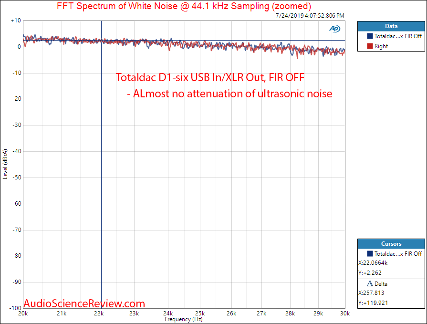Viewport: 427px width, 324px height.
Task: Click the '-50' y-axis tick label
Action: tap(17, 178)
